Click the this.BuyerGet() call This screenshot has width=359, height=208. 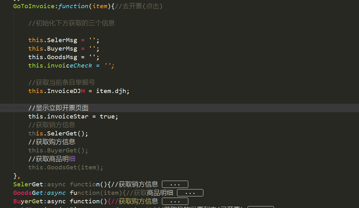(x=58, y=151)
